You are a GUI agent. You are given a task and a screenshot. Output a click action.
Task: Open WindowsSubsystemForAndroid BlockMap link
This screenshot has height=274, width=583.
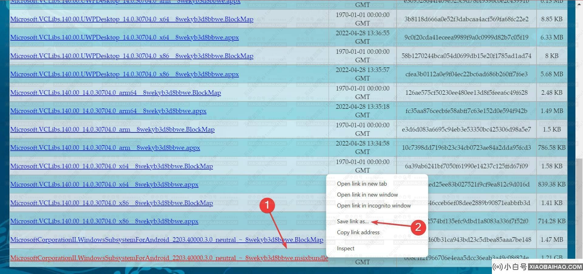(167, 240)
